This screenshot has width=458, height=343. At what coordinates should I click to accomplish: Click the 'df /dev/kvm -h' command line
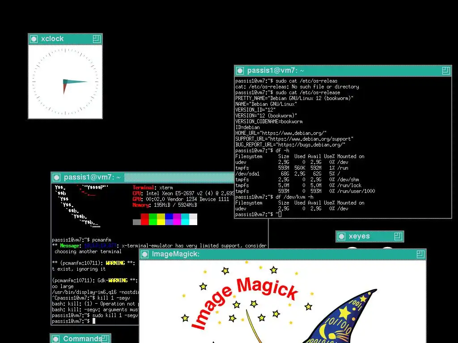click(x=274, y=197)
